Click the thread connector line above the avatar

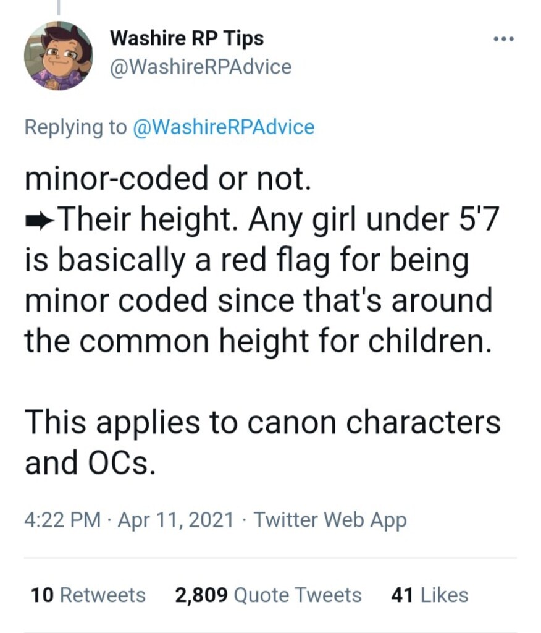pyautogui.click(x=58, y=6)
